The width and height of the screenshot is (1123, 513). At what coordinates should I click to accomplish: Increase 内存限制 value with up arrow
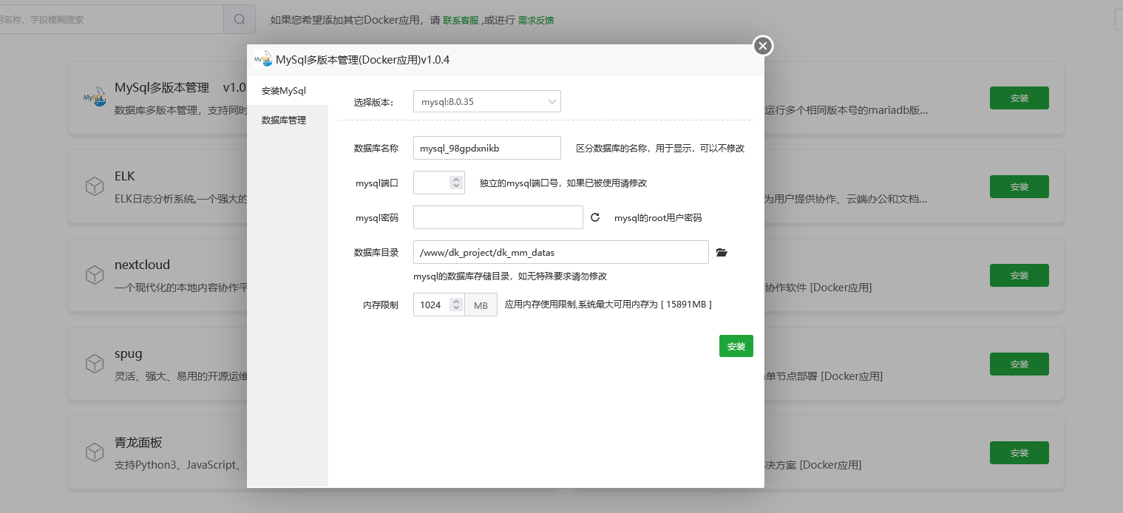(x=456, y=301)
